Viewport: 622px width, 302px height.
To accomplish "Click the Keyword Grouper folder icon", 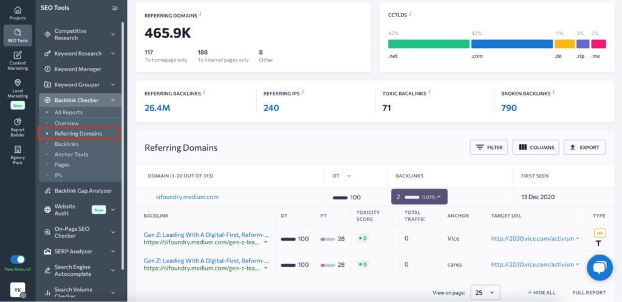I will coord(47,84).
